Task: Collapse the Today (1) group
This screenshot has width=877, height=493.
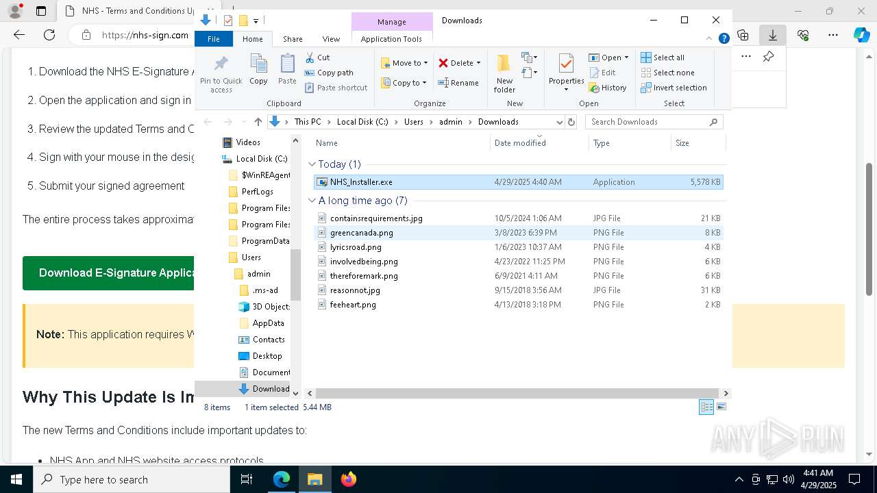Action: click(x=312, y=164)
